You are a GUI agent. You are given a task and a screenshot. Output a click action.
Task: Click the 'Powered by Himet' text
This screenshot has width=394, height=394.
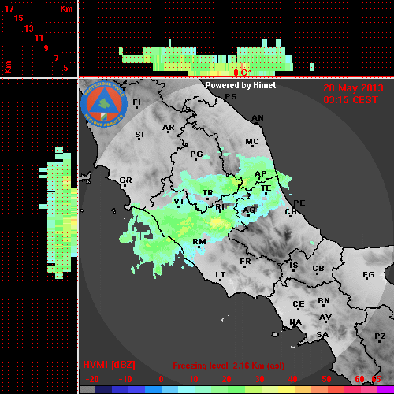240,85
